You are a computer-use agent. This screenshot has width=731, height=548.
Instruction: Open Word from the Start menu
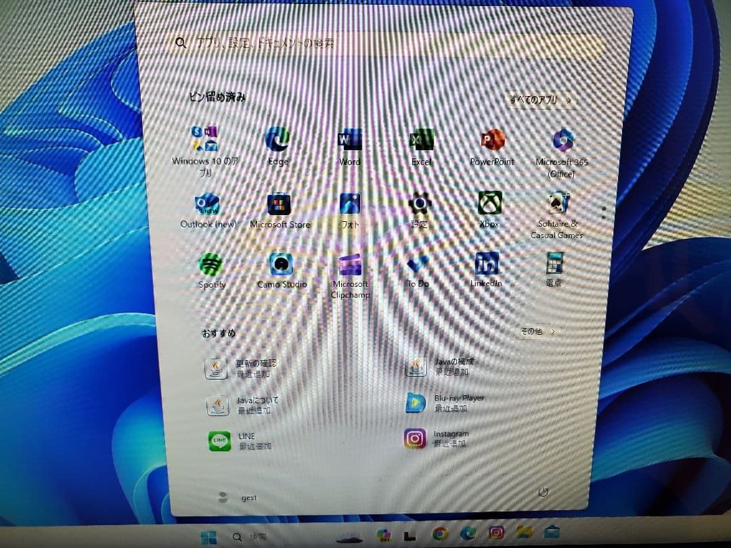349,140
